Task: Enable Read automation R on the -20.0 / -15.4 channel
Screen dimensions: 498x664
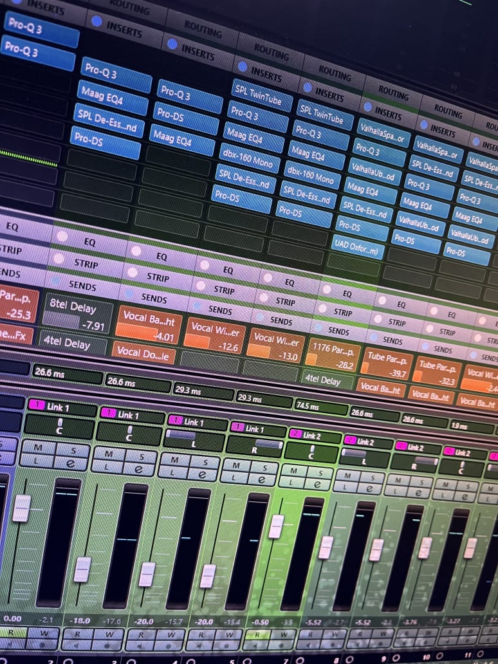Action: [201, 635]
